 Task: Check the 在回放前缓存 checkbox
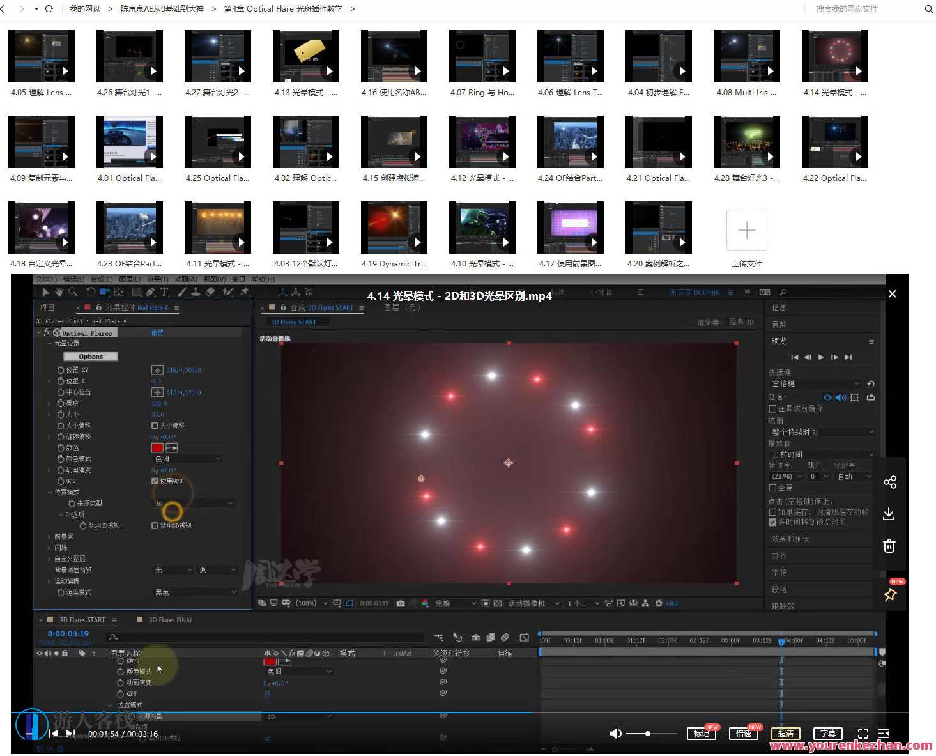[772, 408]
